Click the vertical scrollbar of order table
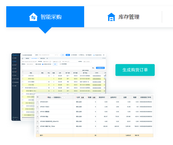173x145 pixels. (105, 84)
